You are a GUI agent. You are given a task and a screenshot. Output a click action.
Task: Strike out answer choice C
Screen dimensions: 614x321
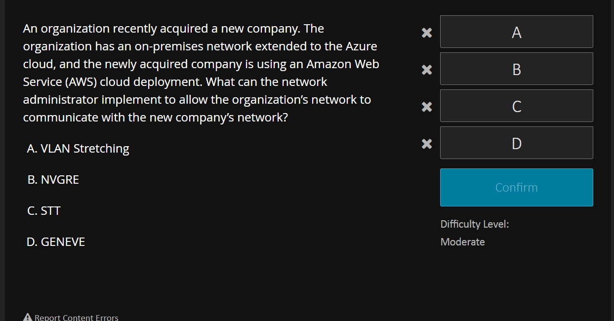click(426, 107)
